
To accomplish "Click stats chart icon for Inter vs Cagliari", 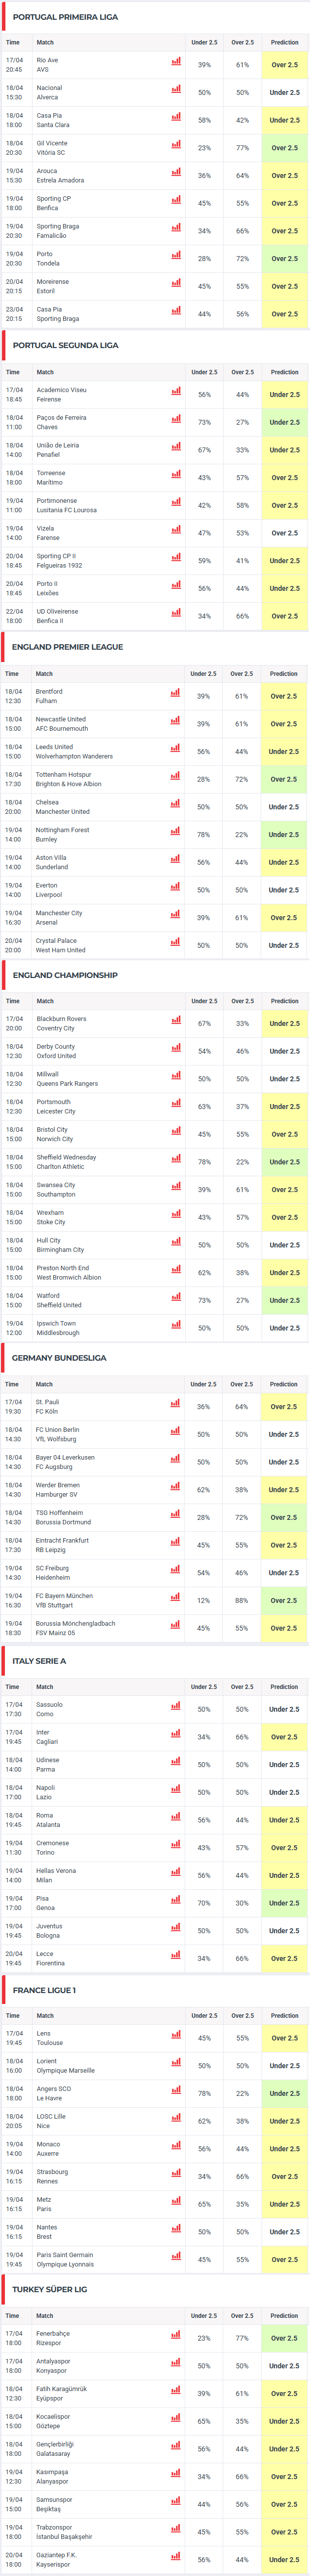I will [176, 1733].
